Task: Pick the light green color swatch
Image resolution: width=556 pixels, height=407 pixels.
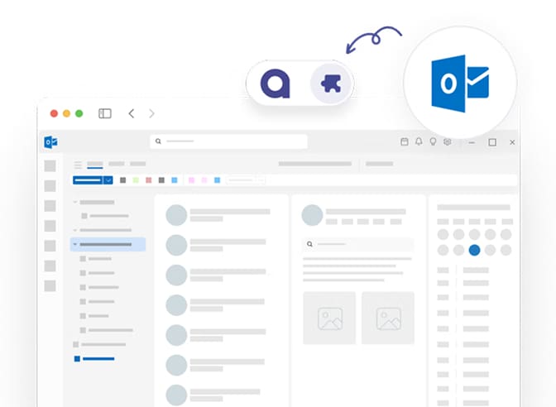Action: pyautogui.click(x=136, y=180)
